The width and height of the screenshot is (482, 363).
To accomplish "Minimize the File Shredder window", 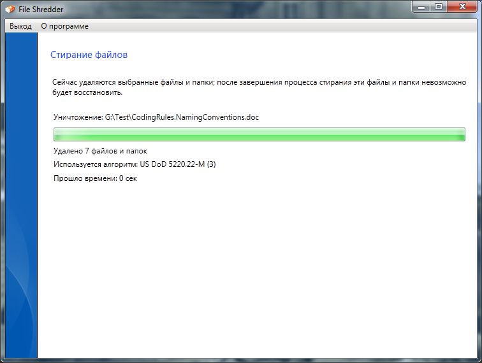I will (x=421, y=7).
